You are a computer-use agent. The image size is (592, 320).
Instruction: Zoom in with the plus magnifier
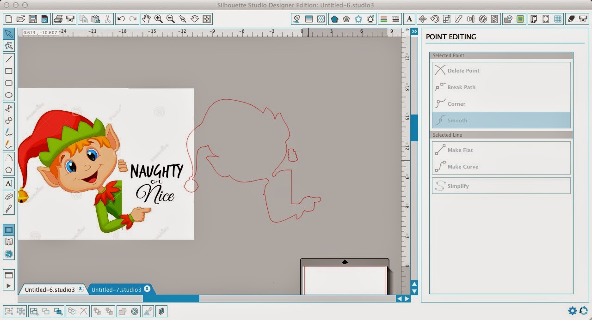pos(158,19)
